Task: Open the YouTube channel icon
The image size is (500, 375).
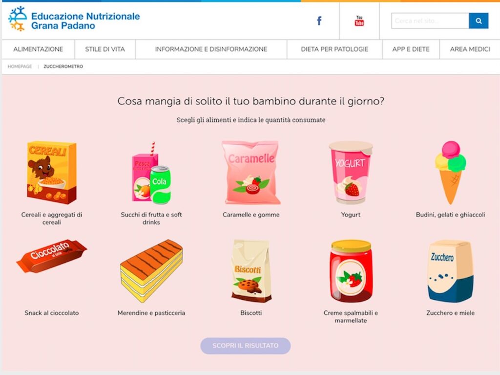Action: [359, 21]
